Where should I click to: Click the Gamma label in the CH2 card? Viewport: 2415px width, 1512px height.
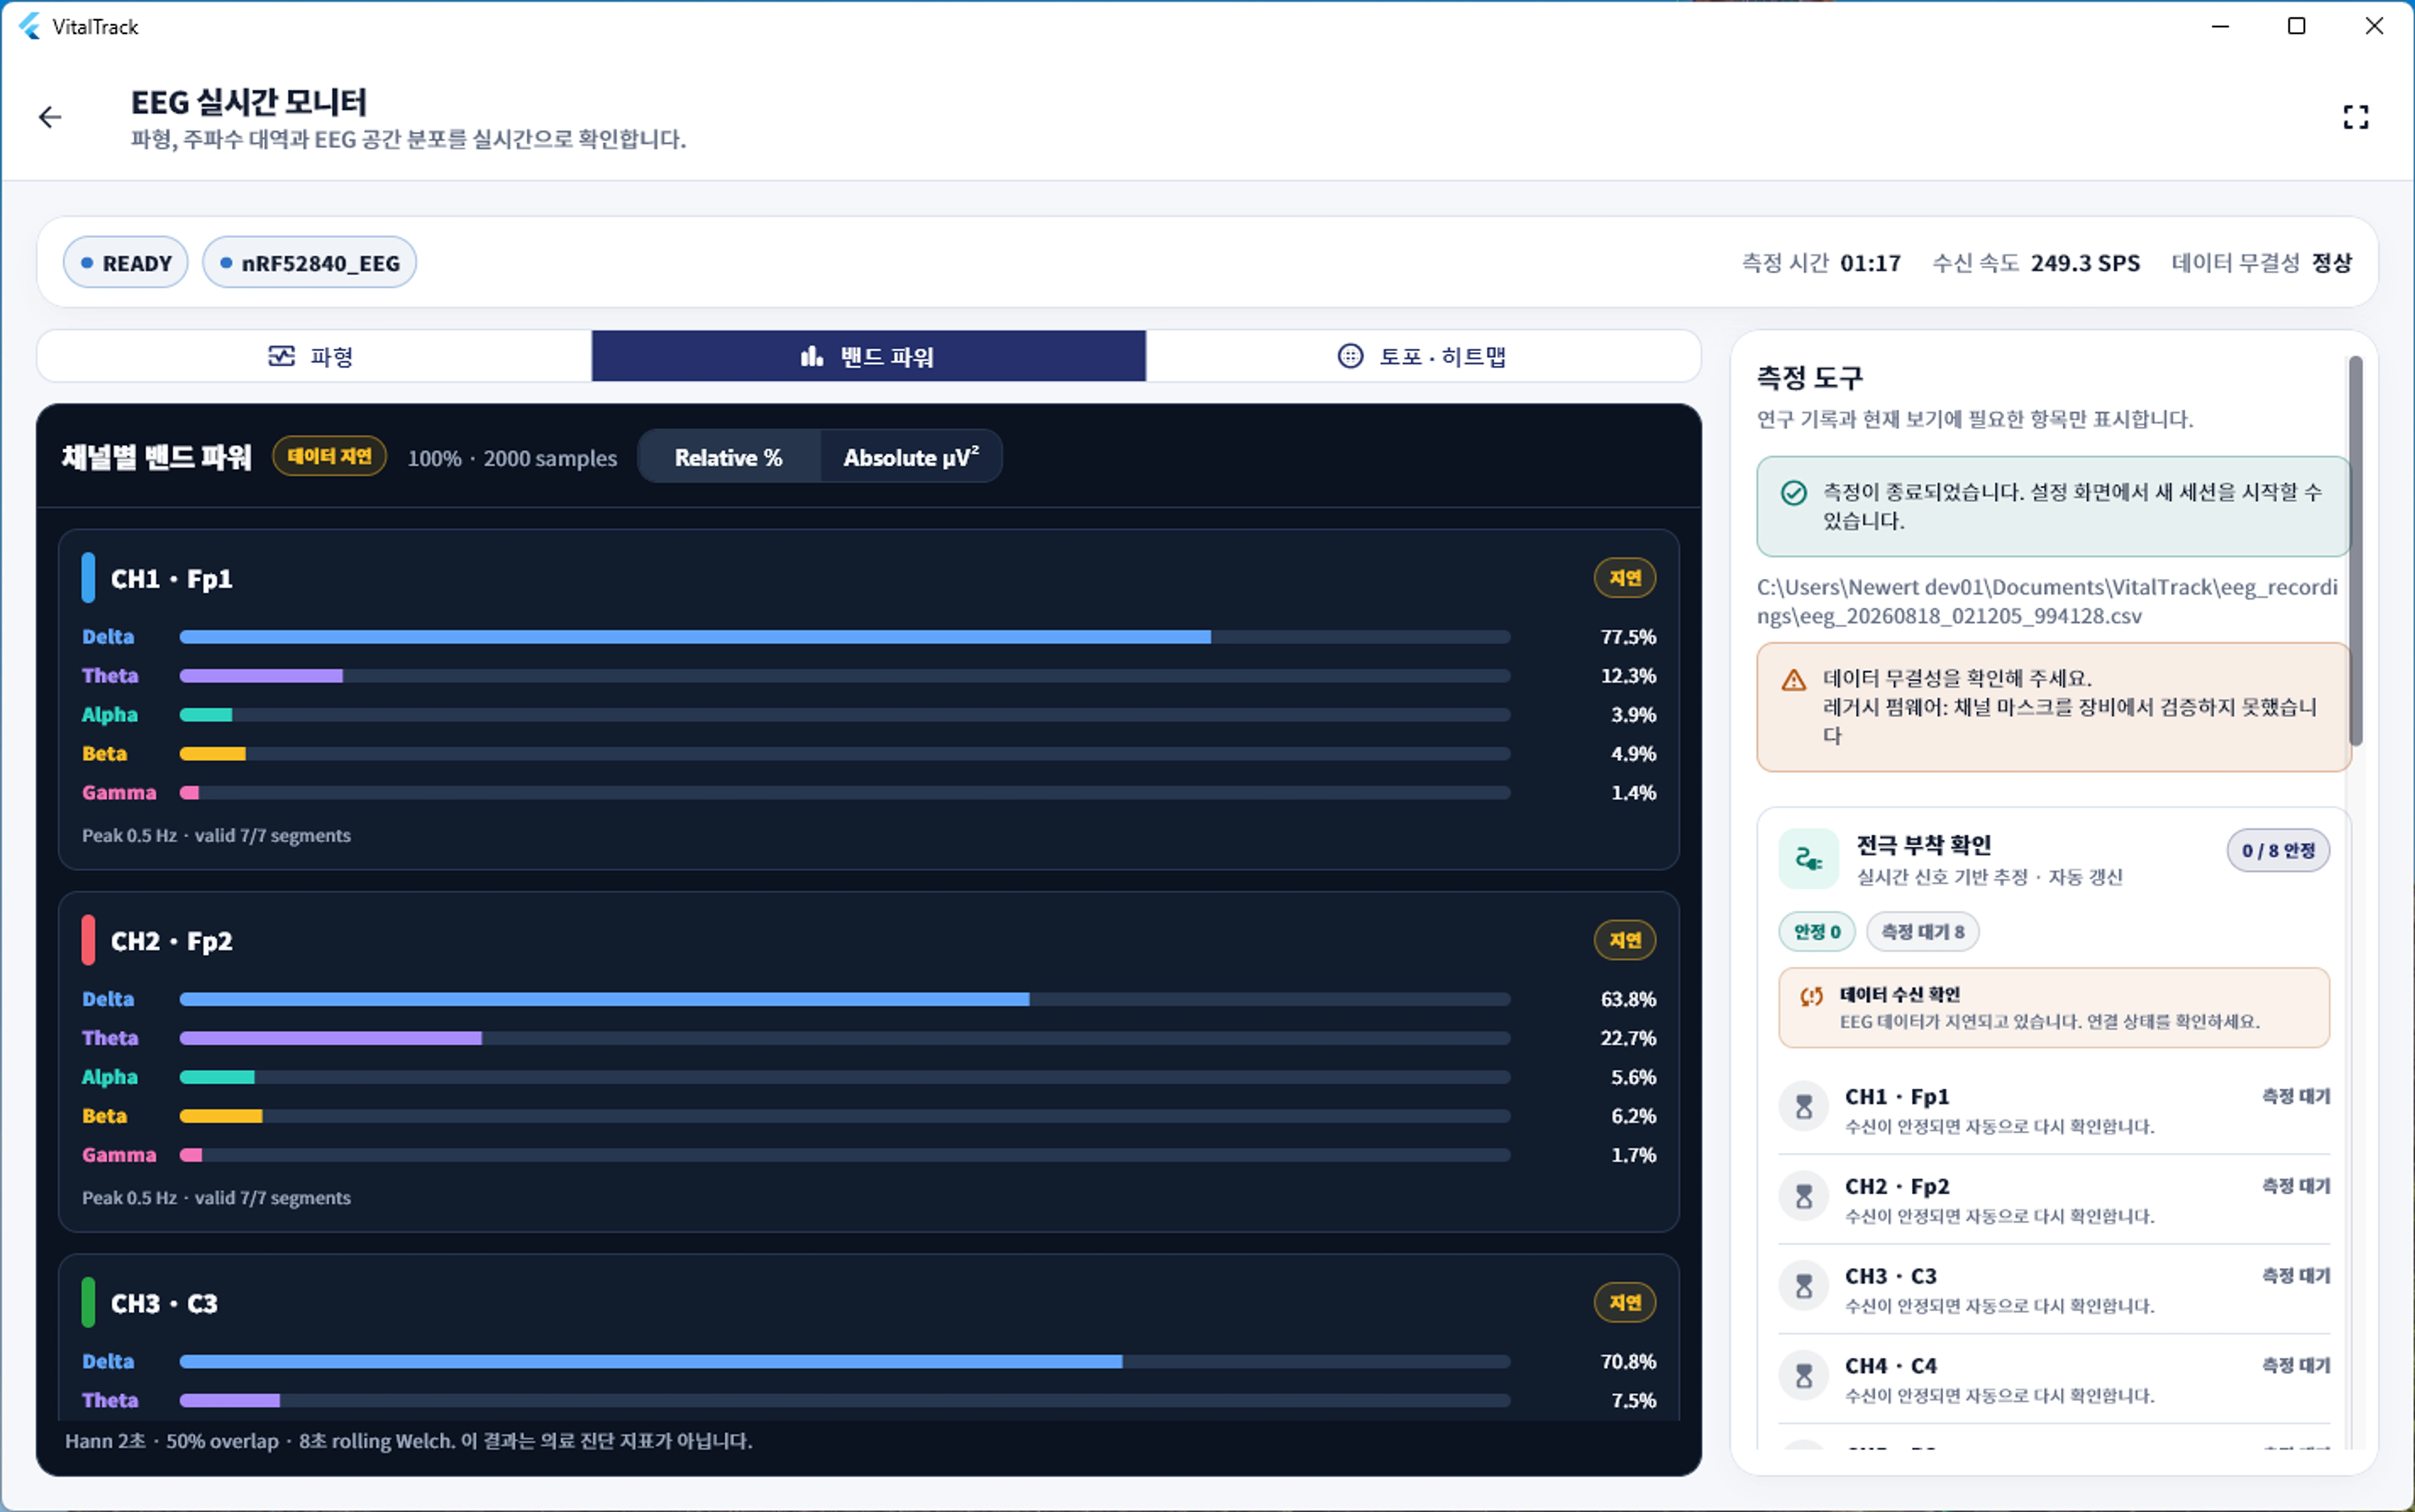coord(119,1155)
